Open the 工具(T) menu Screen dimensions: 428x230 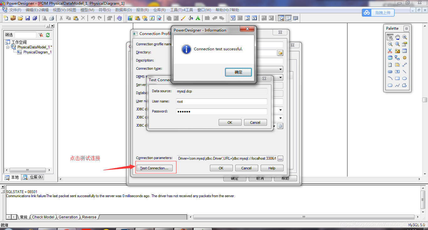point(181,10)
